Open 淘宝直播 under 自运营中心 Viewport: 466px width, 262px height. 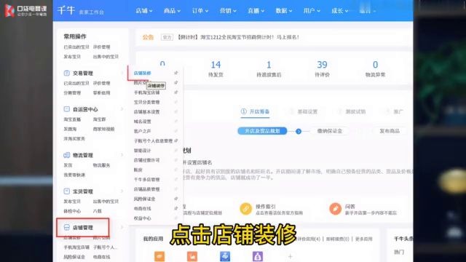[72, 119]
